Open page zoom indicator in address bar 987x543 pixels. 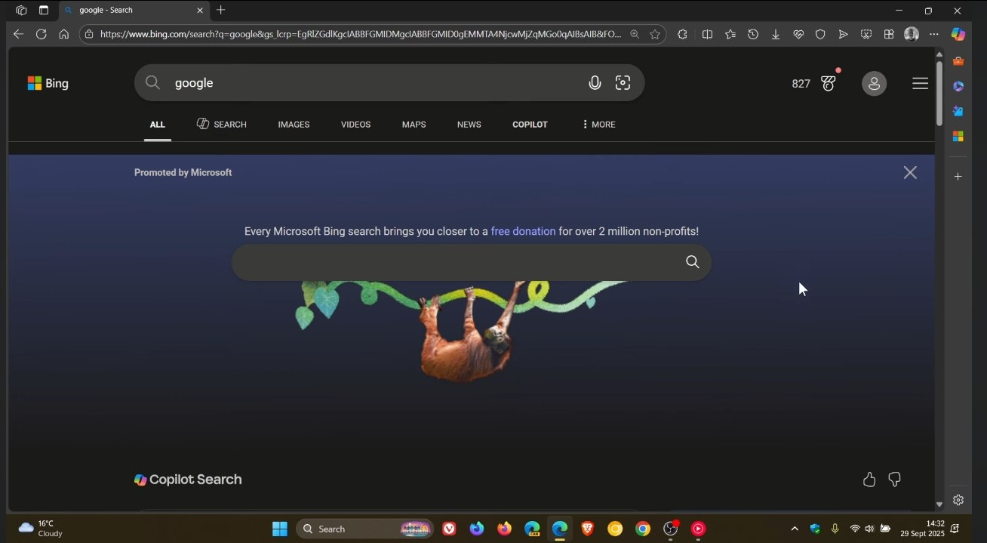tap(635, 34)
